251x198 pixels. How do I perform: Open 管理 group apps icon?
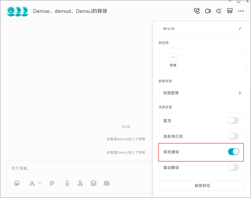(173, 60)
